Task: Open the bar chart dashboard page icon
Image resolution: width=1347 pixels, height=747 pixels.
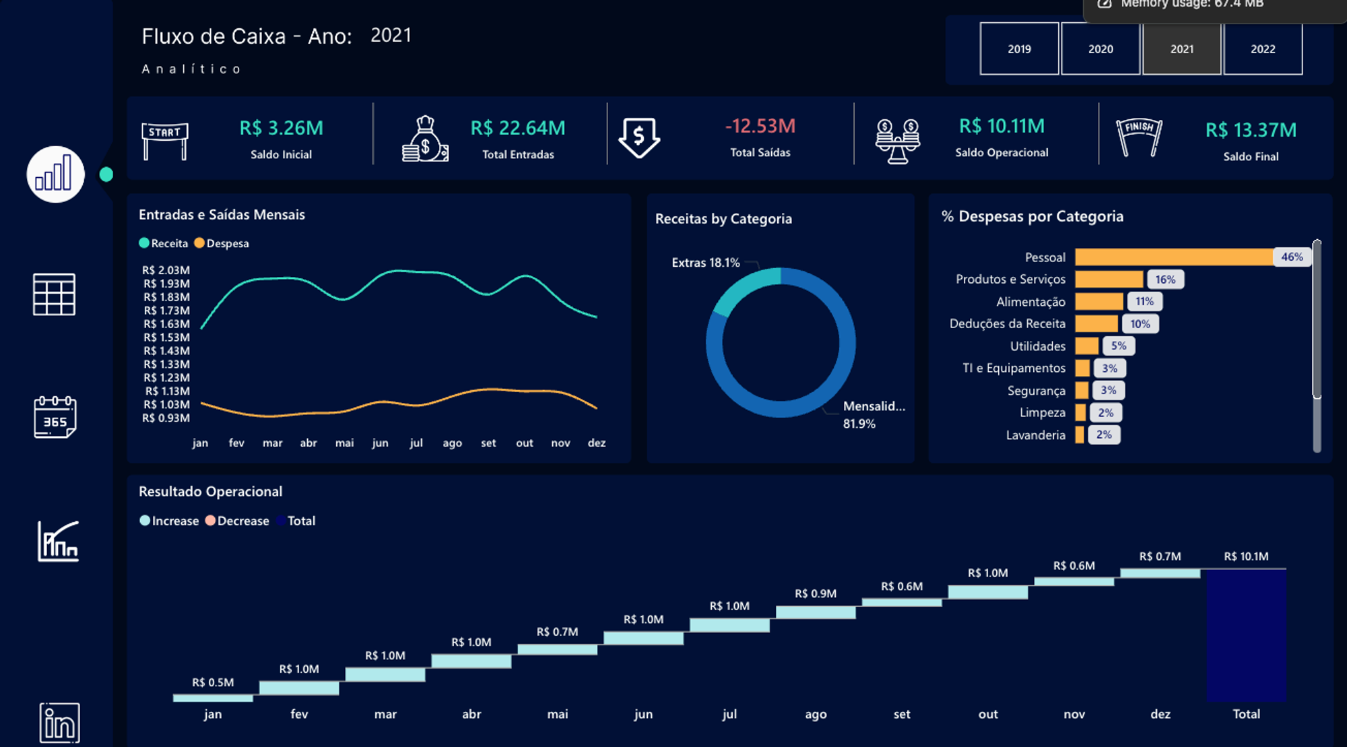Action: tap(55, 174)
